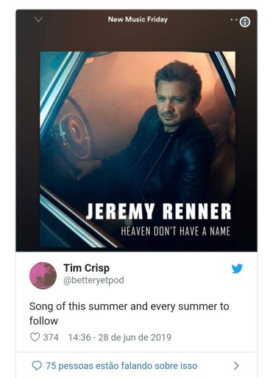This screenshot has height=378, width=273.
Task: Click the tweet text about song of summer
Action: (129, 314)
